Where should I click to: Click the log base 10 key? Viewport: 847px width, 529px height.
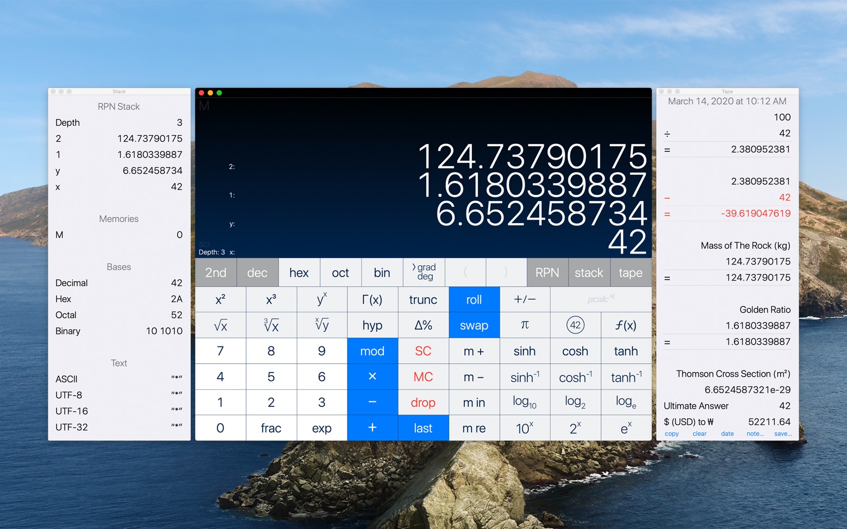pyautogui.click(x=525, y=402)
